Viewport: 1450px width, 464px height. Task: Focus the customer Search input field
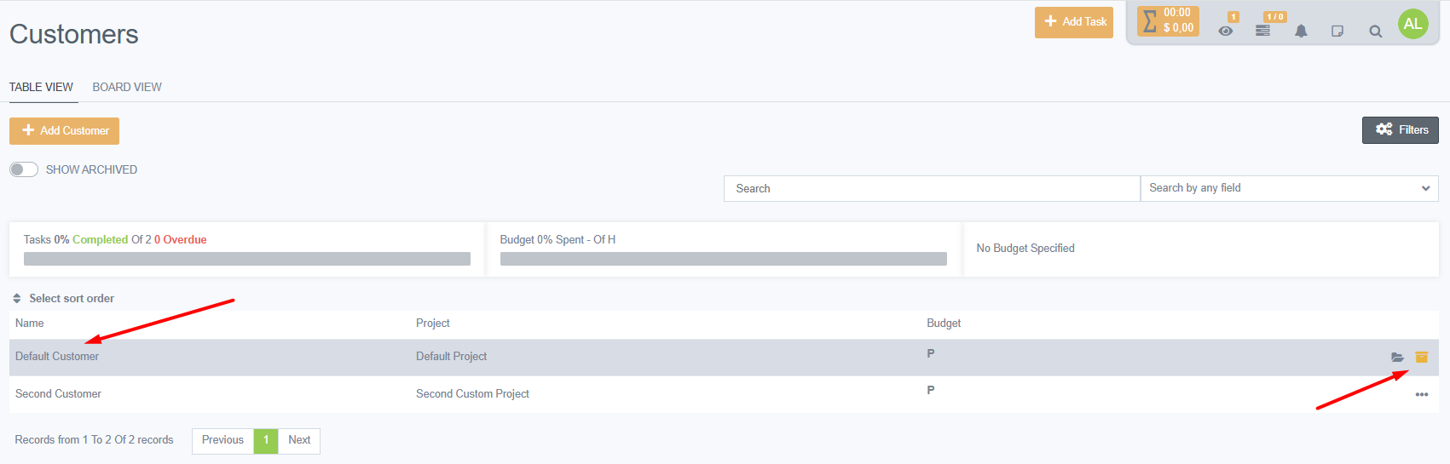pos(931,188)
